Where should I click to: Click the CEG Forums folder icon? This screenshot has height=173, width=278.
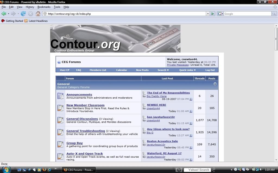tap(59, 62)
